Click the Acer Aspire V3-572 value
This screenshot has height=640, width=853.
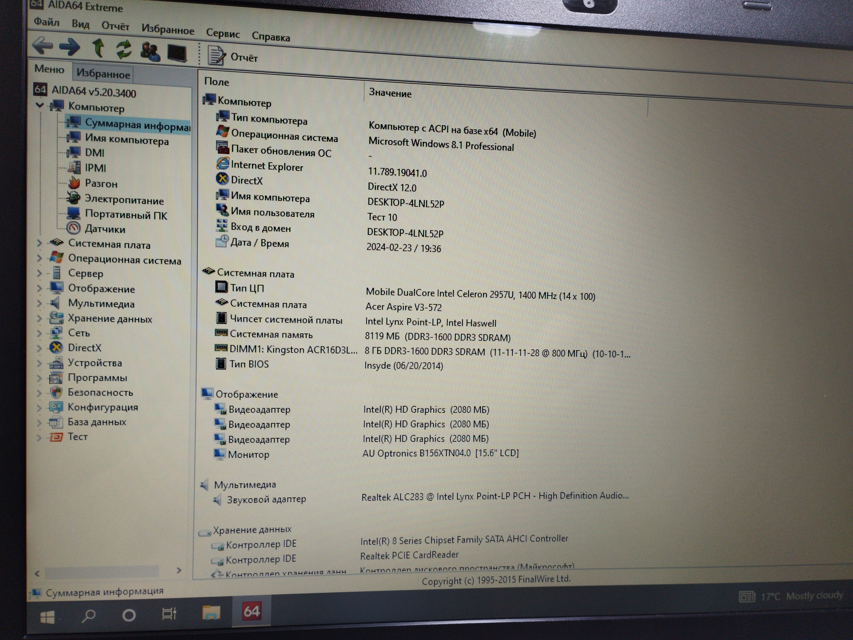[x=403, y=307]
